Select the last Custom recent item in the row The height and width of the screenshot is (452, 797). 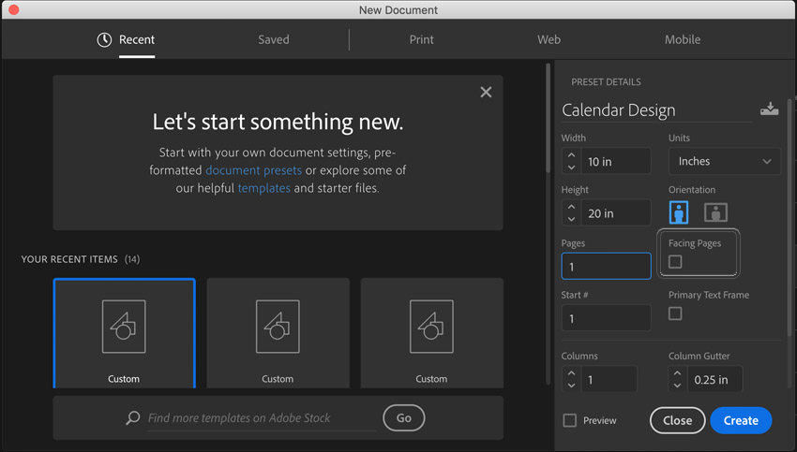(x=432, y=333)
